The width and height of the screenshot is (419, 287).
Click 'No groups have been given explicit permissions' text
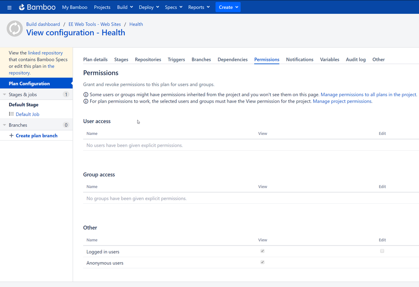[136, 198]
